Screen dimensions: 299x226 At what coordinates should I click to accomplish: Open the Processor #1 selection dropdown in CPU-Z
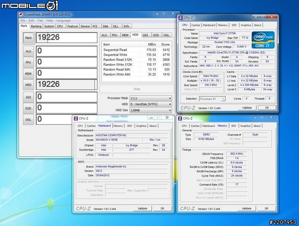[x=212, y=99]
